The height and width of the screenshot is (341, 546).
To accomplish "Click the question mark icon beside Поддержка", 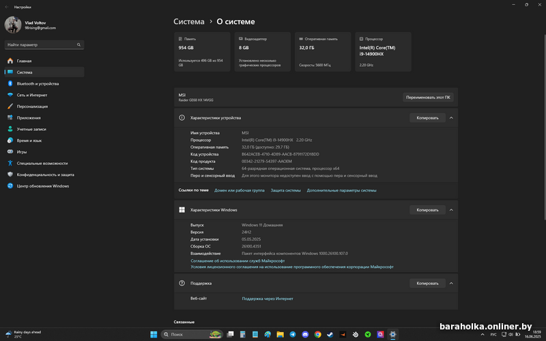I will tap(182, 283).
